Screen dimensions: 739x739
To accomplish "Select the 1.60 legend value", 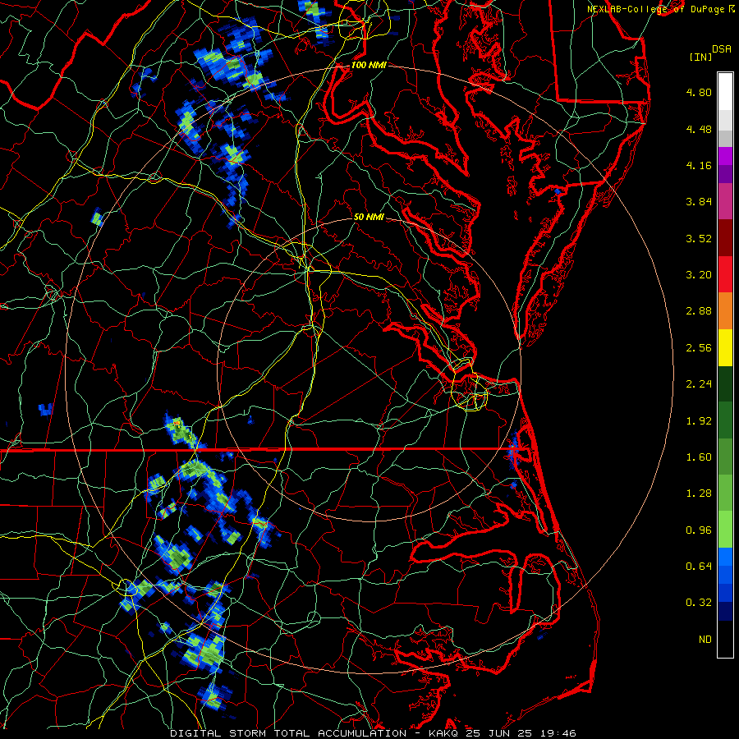I will click(699, 457).
